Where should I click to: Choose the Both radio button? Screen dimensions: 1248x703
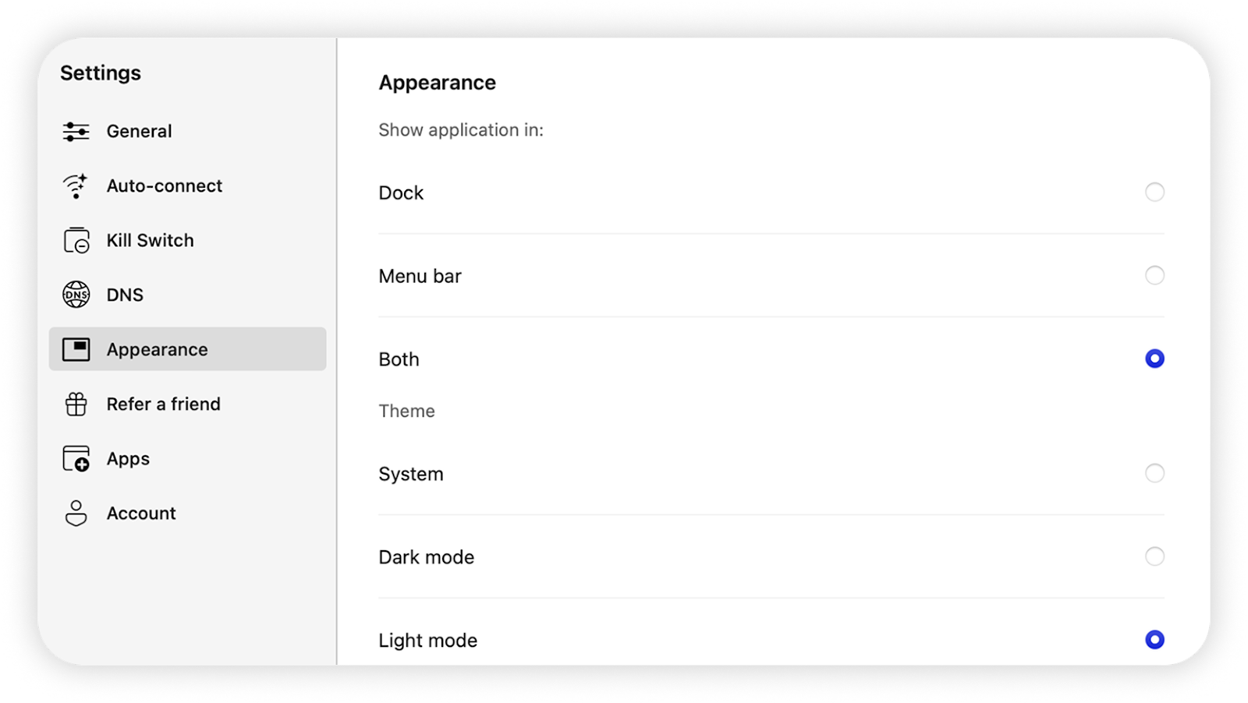[1154, 359]
